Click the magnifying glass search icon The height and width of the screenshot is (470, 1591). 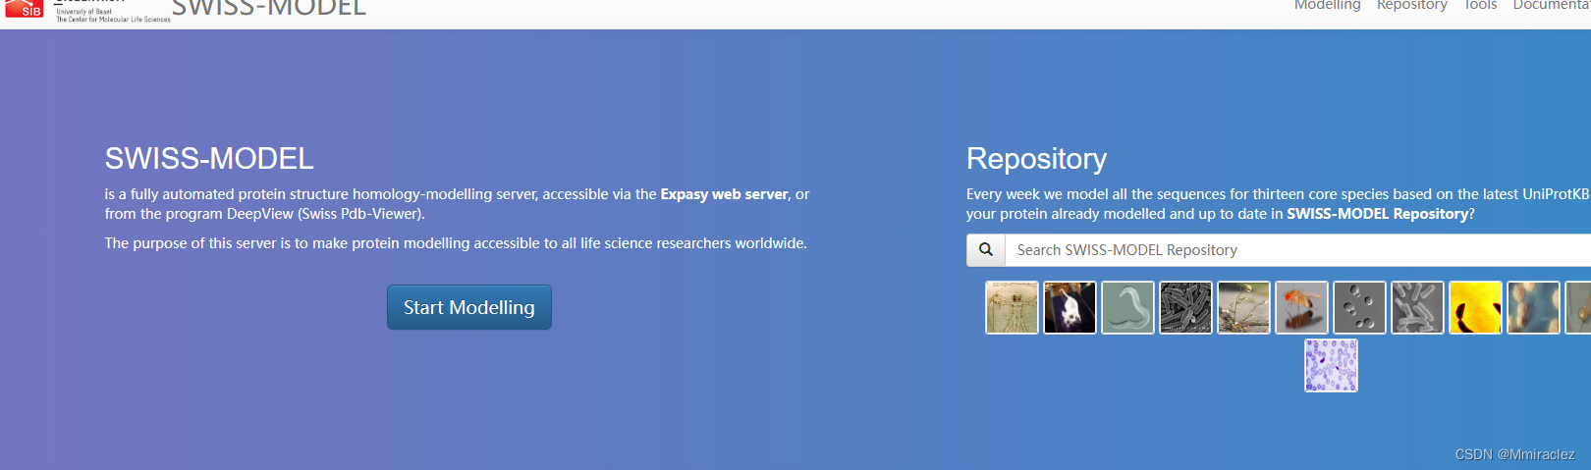coord(986,250)
